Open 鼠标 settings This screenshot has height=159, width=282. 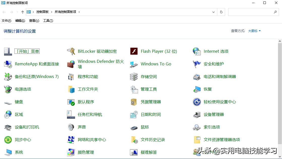(145, 127)
